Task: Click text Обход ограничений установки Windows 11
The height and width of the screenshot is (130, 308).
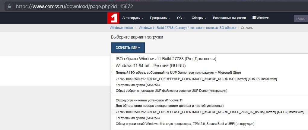Action: (149, 101)
